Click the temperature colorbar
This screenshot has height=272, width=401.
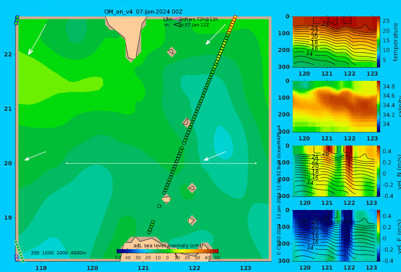click(378, 42)
